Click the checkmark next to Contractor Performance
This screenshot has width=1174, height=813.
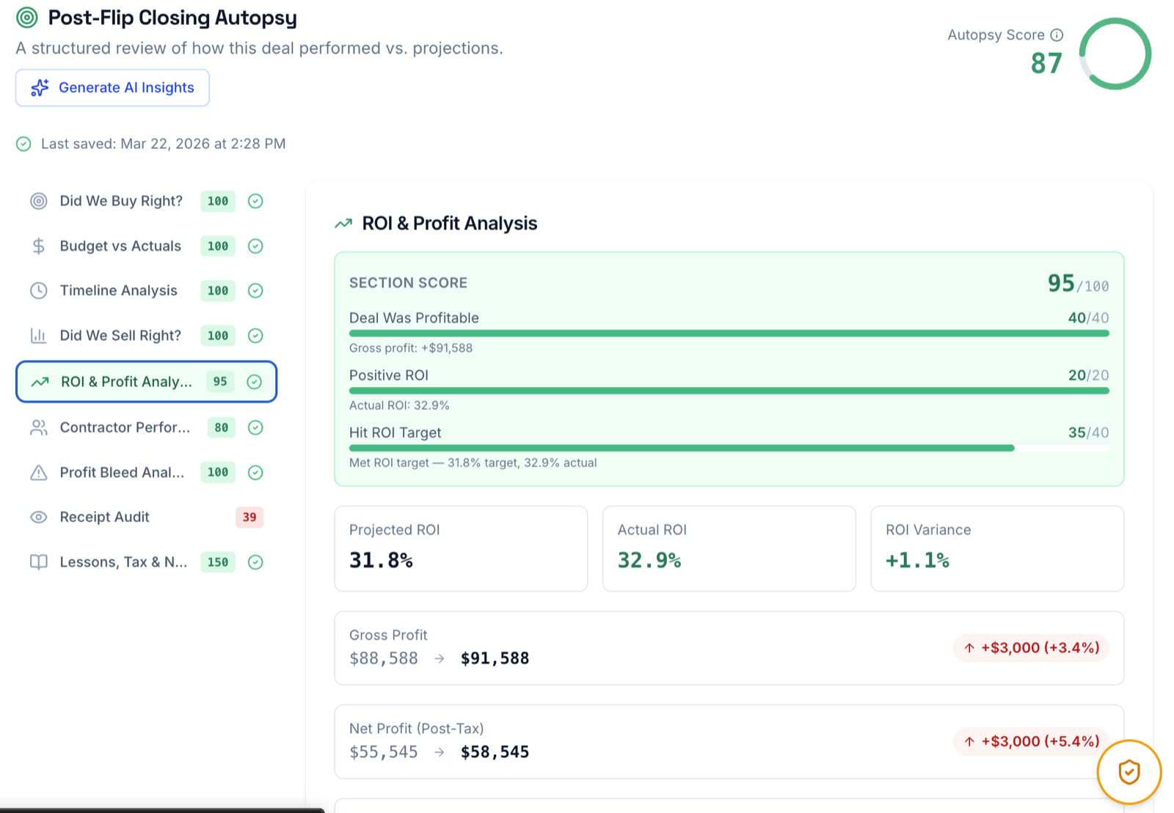pos(255,427)
